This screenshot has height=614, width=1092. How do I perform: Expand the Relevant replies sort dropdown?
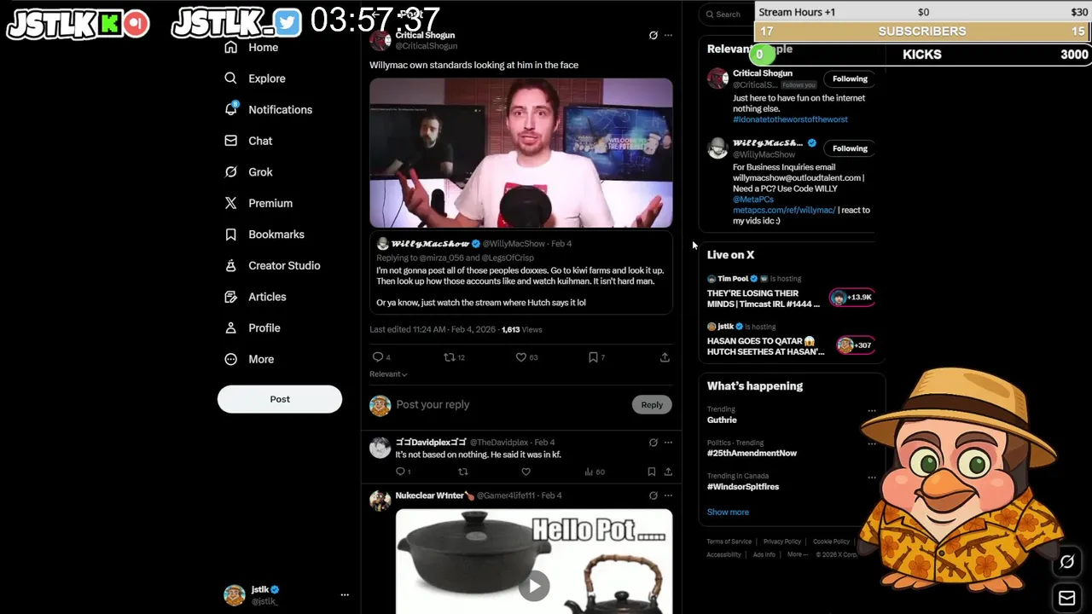tap(388, 374)
